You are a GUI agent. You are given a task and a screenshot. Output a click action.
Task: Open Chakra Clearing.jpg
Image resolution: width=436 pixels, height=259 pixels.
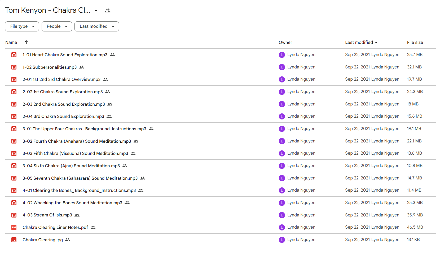pyautogui.click(x=43, y=240)
